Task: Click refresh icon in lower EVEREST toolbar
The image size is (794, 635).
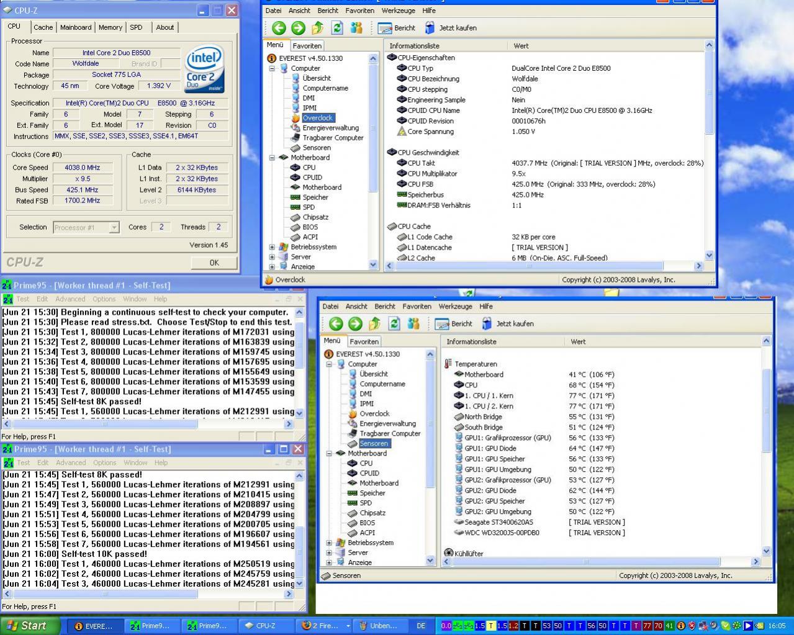Action: point(394,323)
